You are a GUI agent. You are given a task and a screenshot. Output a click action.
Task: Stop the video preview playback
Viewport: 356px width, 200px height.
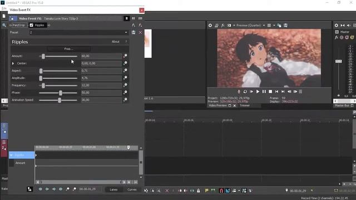tap(270, 92)
